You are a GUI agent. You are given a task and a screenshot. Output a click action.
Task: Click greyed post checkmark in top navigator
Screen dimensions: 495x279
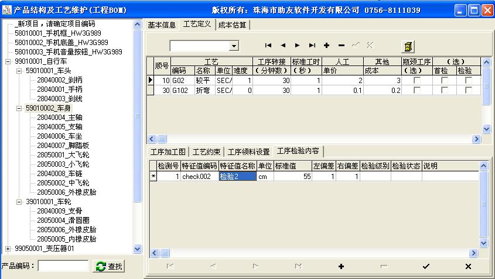[x=356, y=46]
